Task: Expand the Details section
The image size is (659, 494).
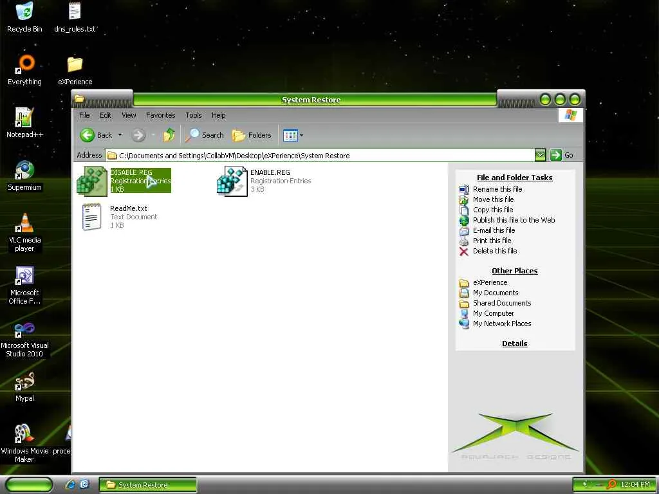Action: pyautogui.click(x=514, y=343)
